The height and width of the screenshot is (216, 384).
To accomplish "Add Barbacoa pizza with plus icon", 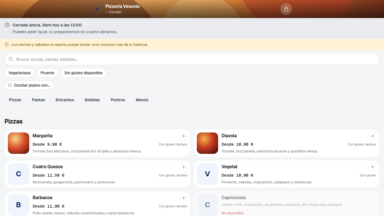I will (184, 198).
